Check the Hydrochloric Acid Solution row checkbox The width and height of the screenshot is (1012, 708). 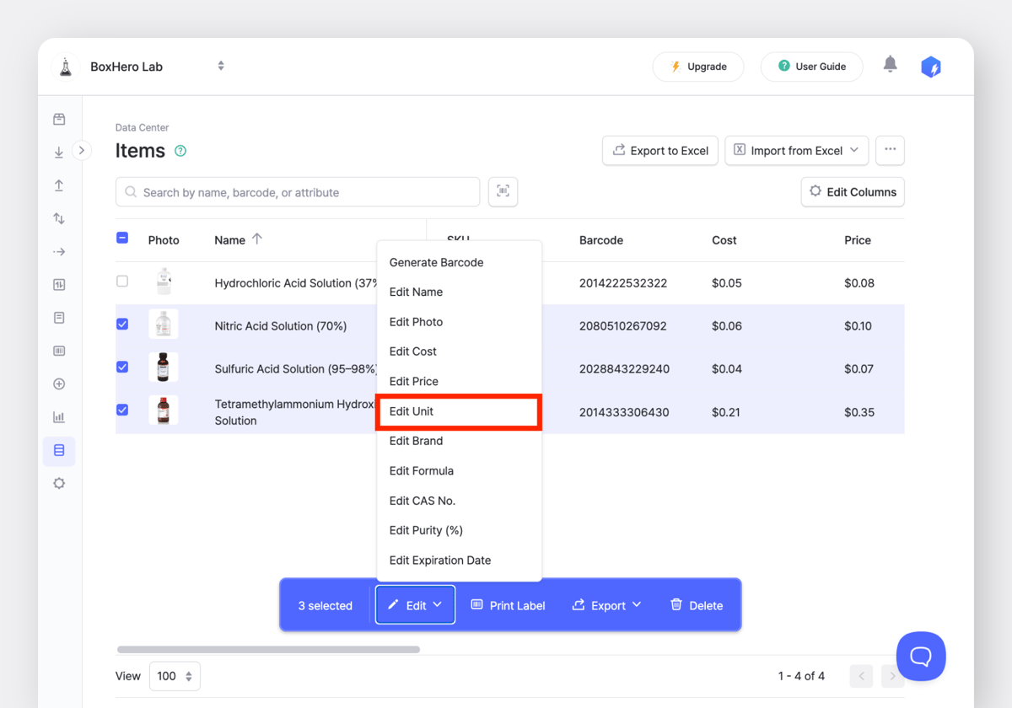point(122,282)
